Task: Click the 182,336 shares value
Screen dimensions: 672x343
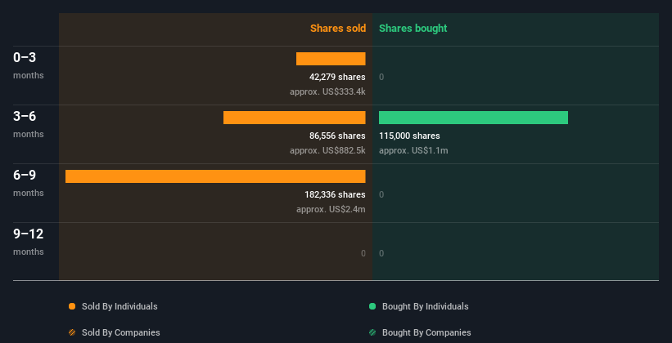Action: [335, 194]
